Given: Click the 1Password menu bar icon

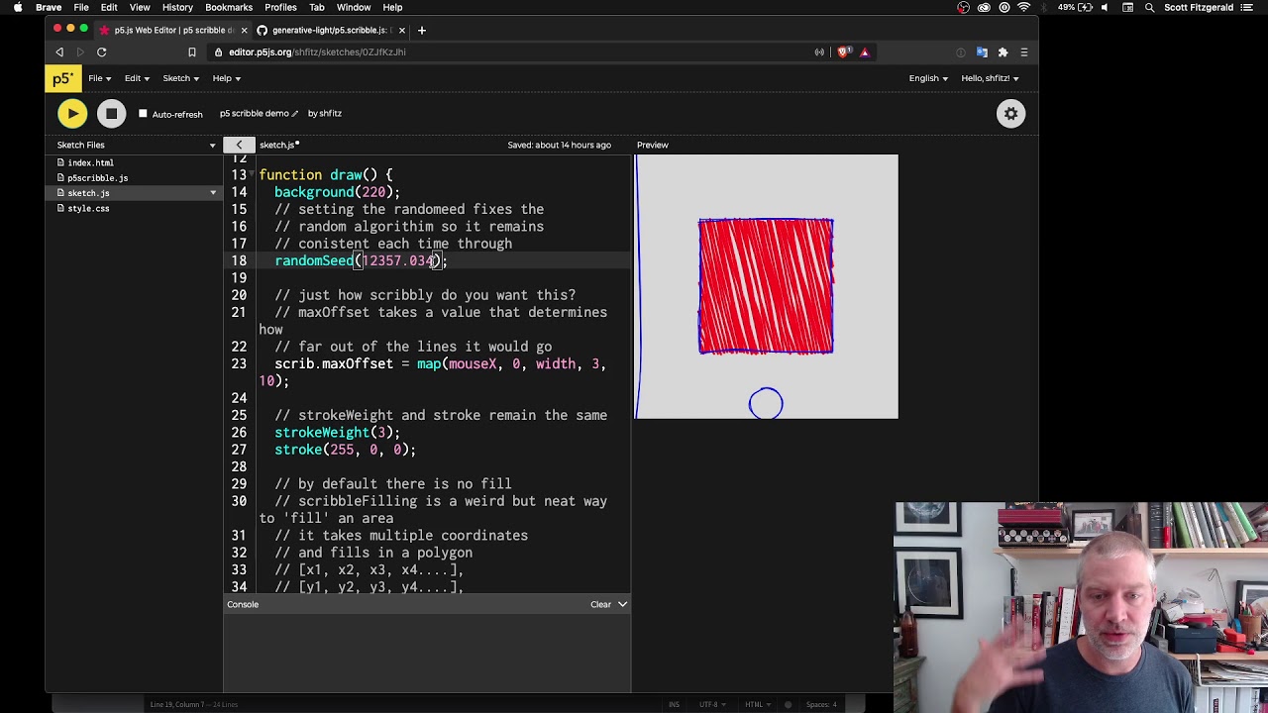Looking at the screenshot, I should tap(1004, 8).
